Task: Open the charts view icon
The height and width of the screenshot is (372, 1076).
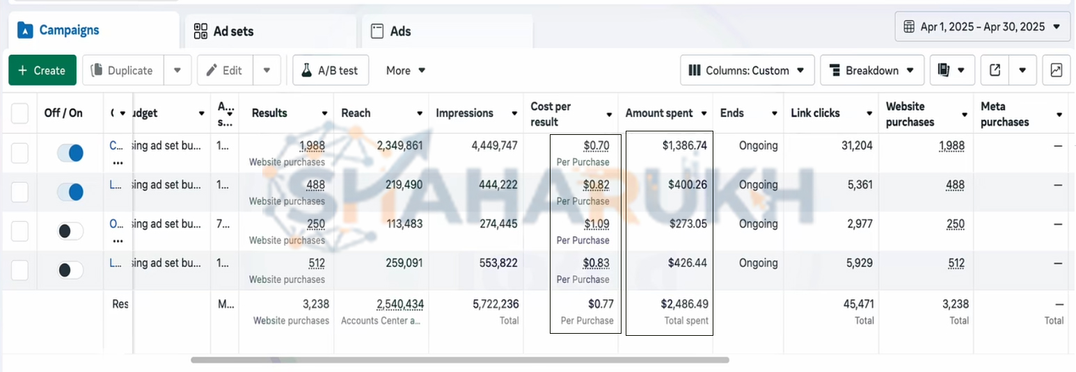Action: 1056,70
